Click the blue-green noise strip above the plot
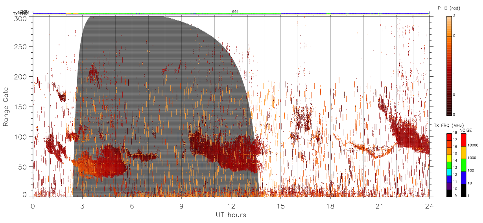Screen dimensions: 483x223 click(231, 14)
